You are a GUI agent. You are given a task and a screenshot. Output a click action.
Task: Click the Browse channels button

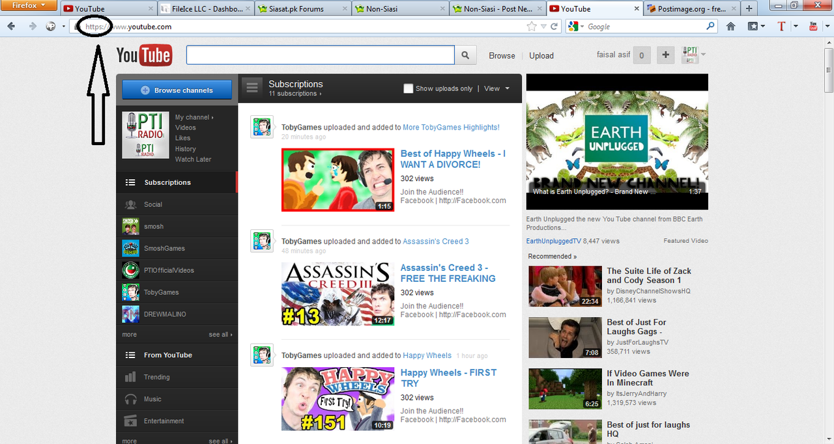177,90
